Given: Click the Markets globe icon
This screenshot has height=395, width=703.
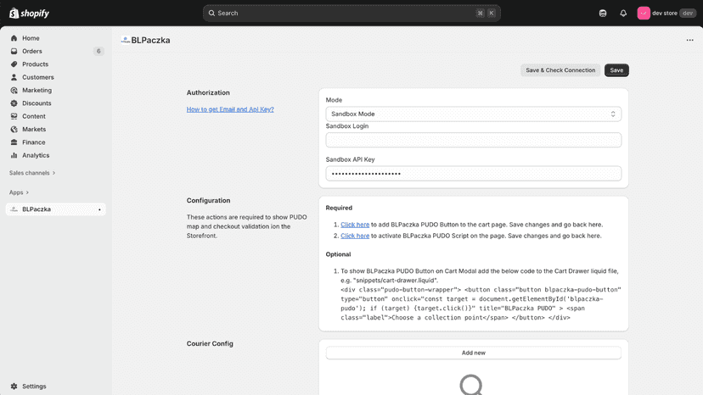Looking at the screenshot, I should point(14,129).
